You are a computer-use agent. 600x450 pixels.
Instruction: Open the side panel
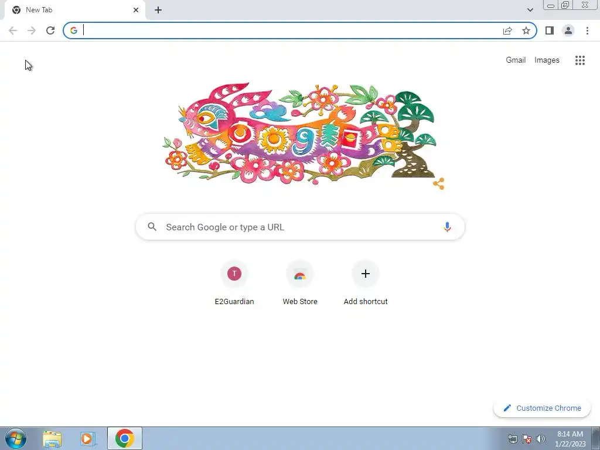pyautogui.click(x=550, y=30)
